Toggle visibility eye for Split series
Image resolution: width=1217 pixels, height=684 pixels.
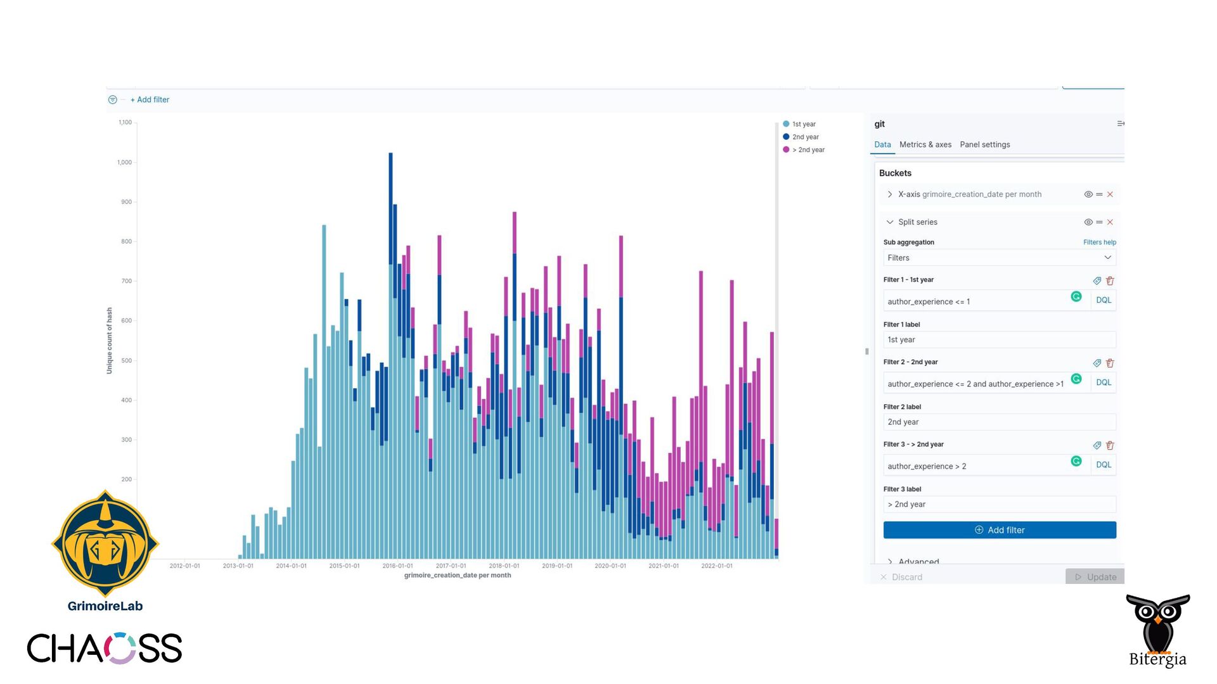pos(1088,222)
